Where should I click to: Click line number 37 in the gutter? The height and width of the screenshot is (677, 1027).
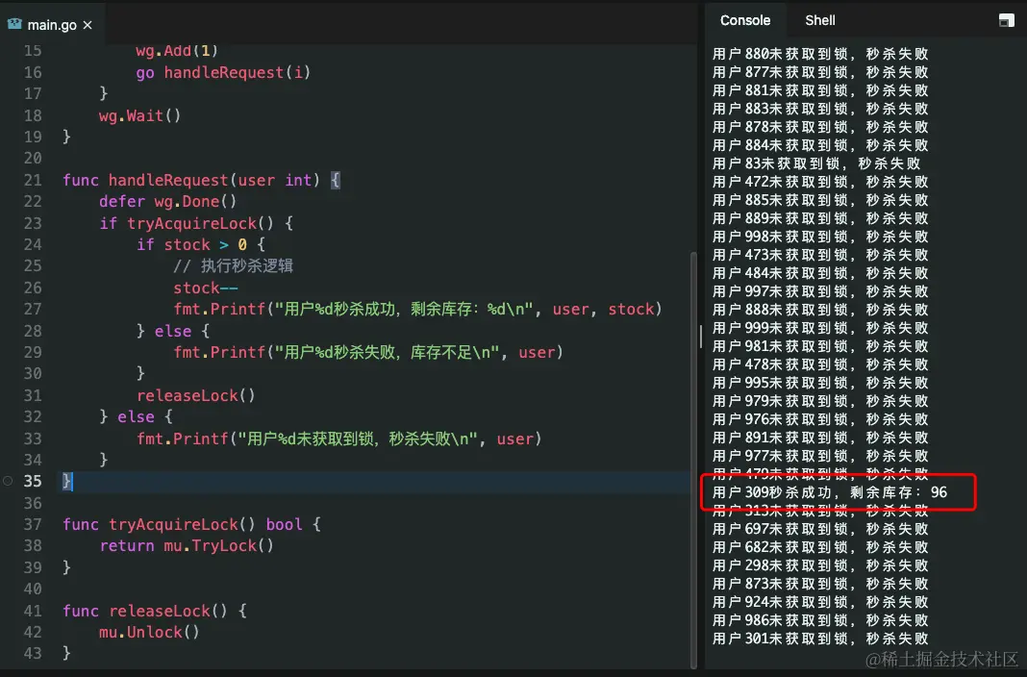point(33,524)
